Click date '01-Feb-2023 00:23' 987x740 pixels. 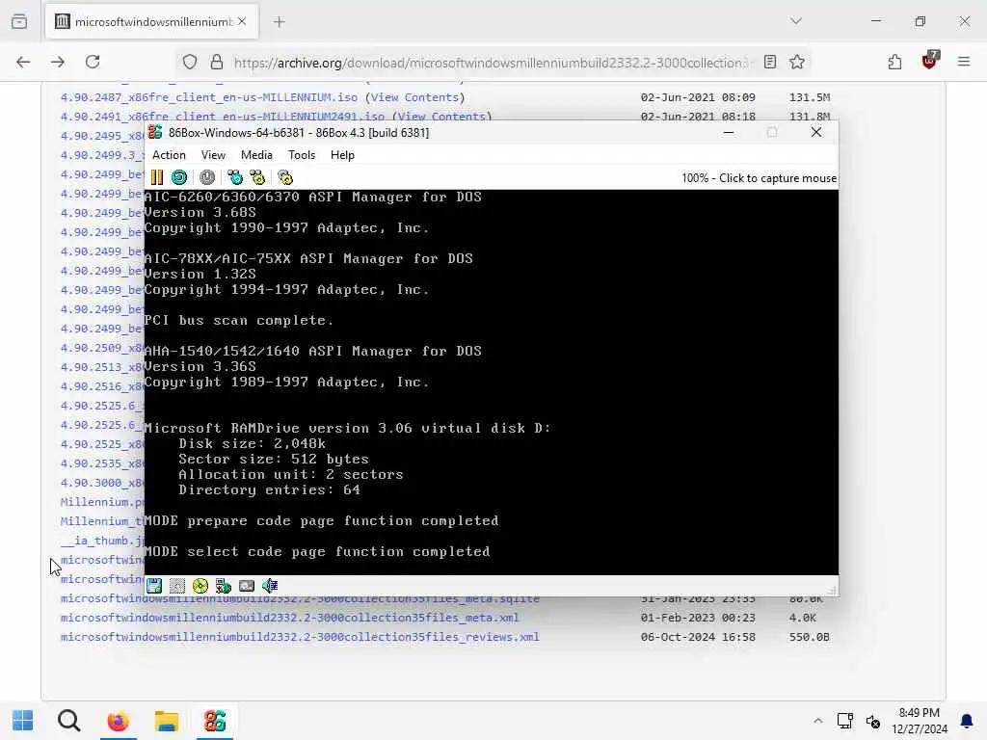pyautogui.click(x=698, y=618)
